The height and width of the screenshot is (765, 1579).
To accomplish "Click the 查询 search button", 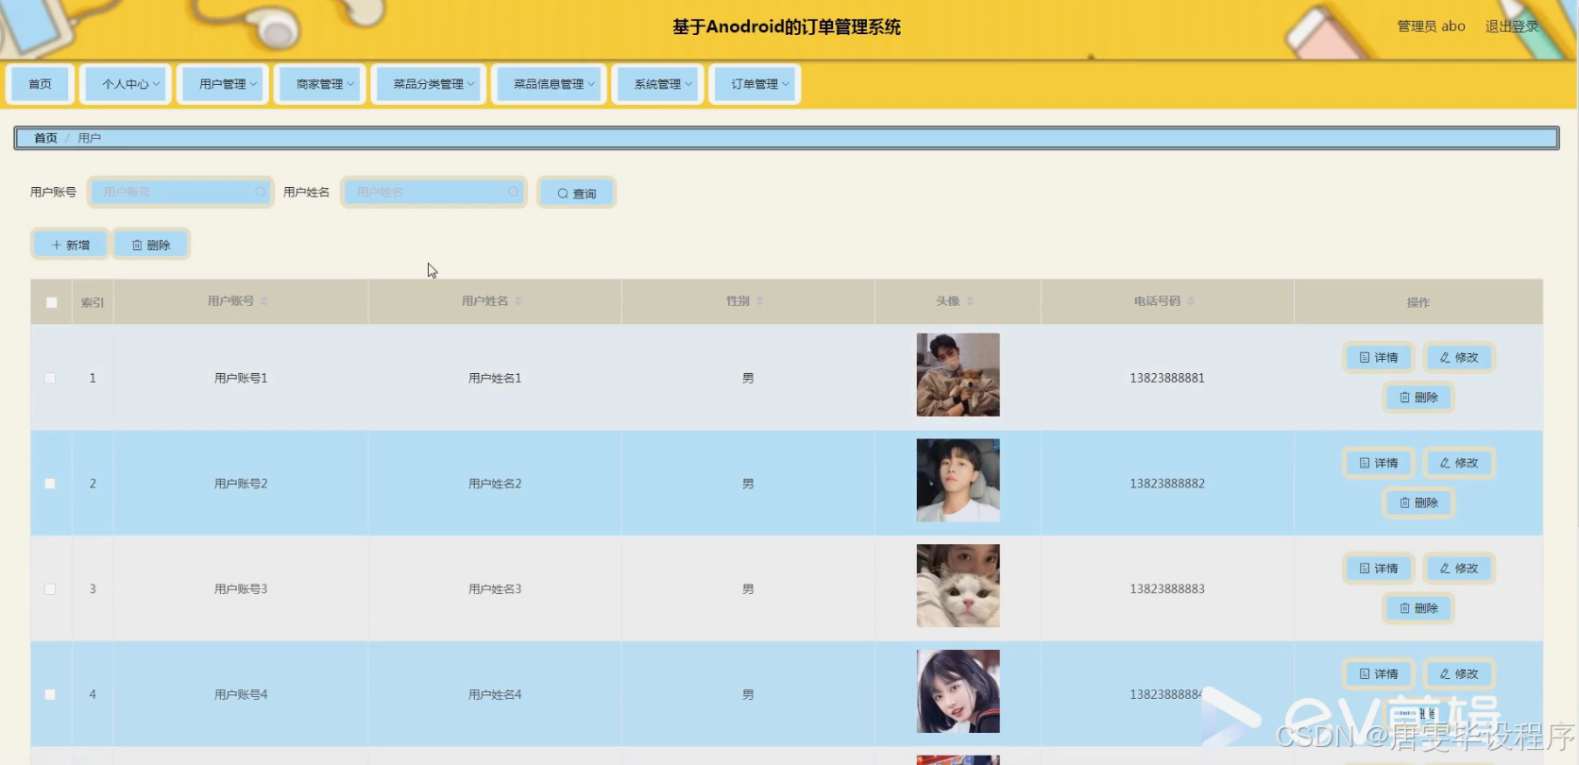I will coord(577,193).
